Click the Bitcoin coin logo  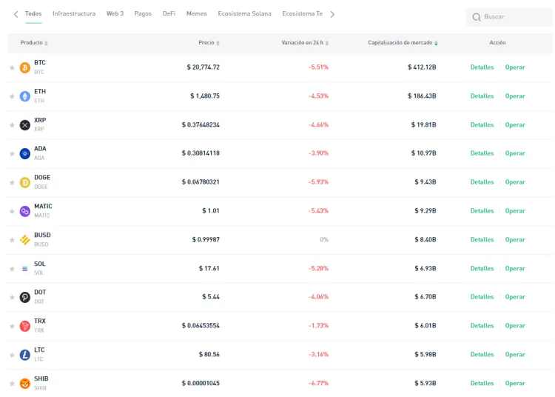(24, 67)
